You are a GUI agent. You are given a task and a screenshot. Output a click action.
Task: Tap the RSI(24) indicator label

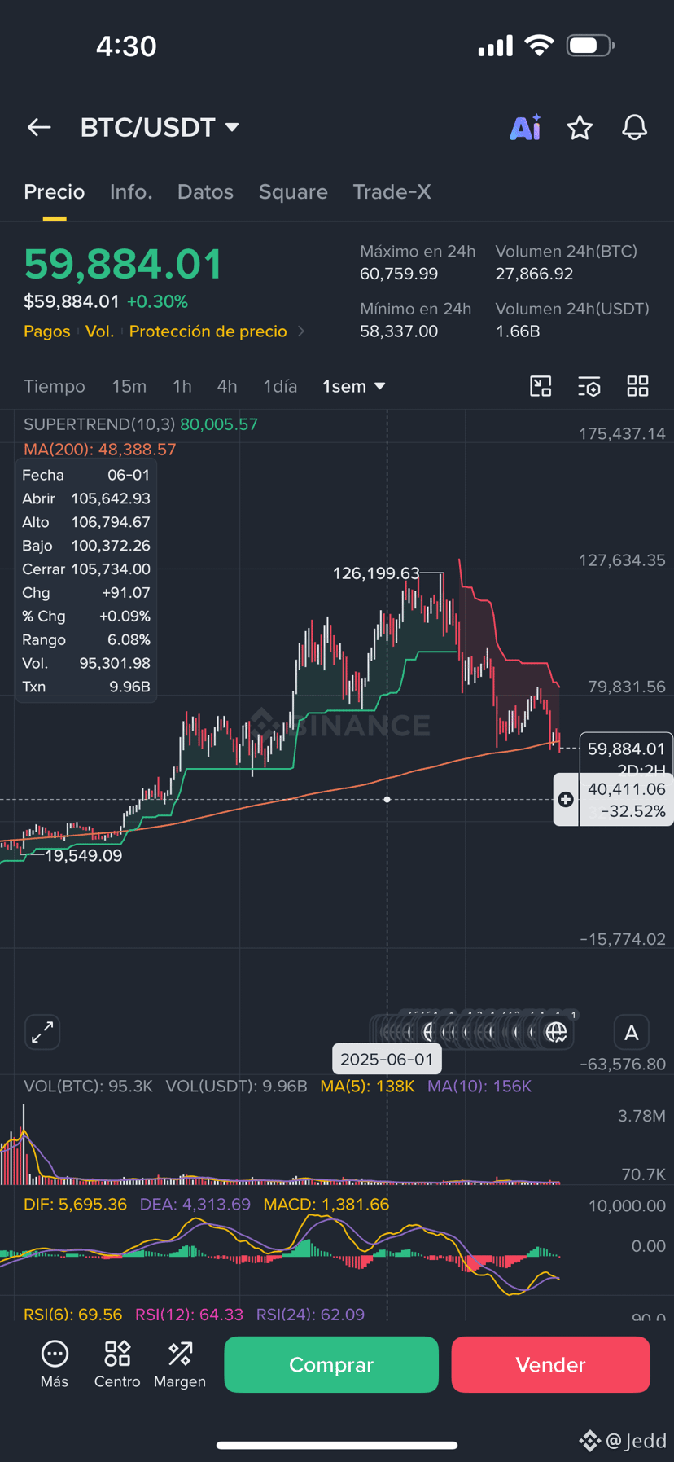(x=310, y=1315)
